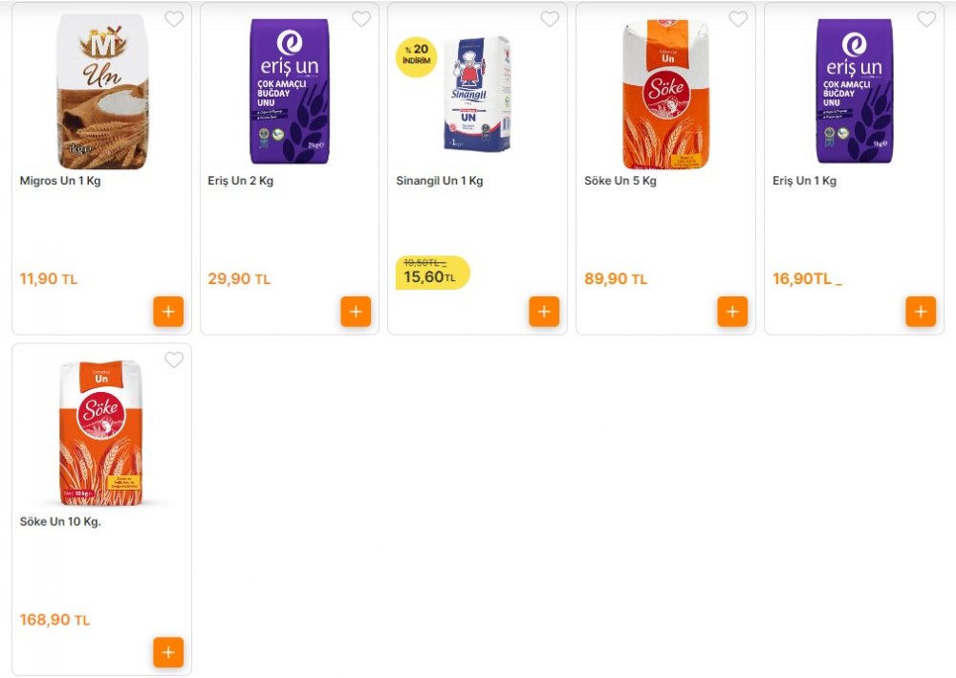Toggle heart on Söke Un 5 Kg
956x678 pixels.
point(738,19)
